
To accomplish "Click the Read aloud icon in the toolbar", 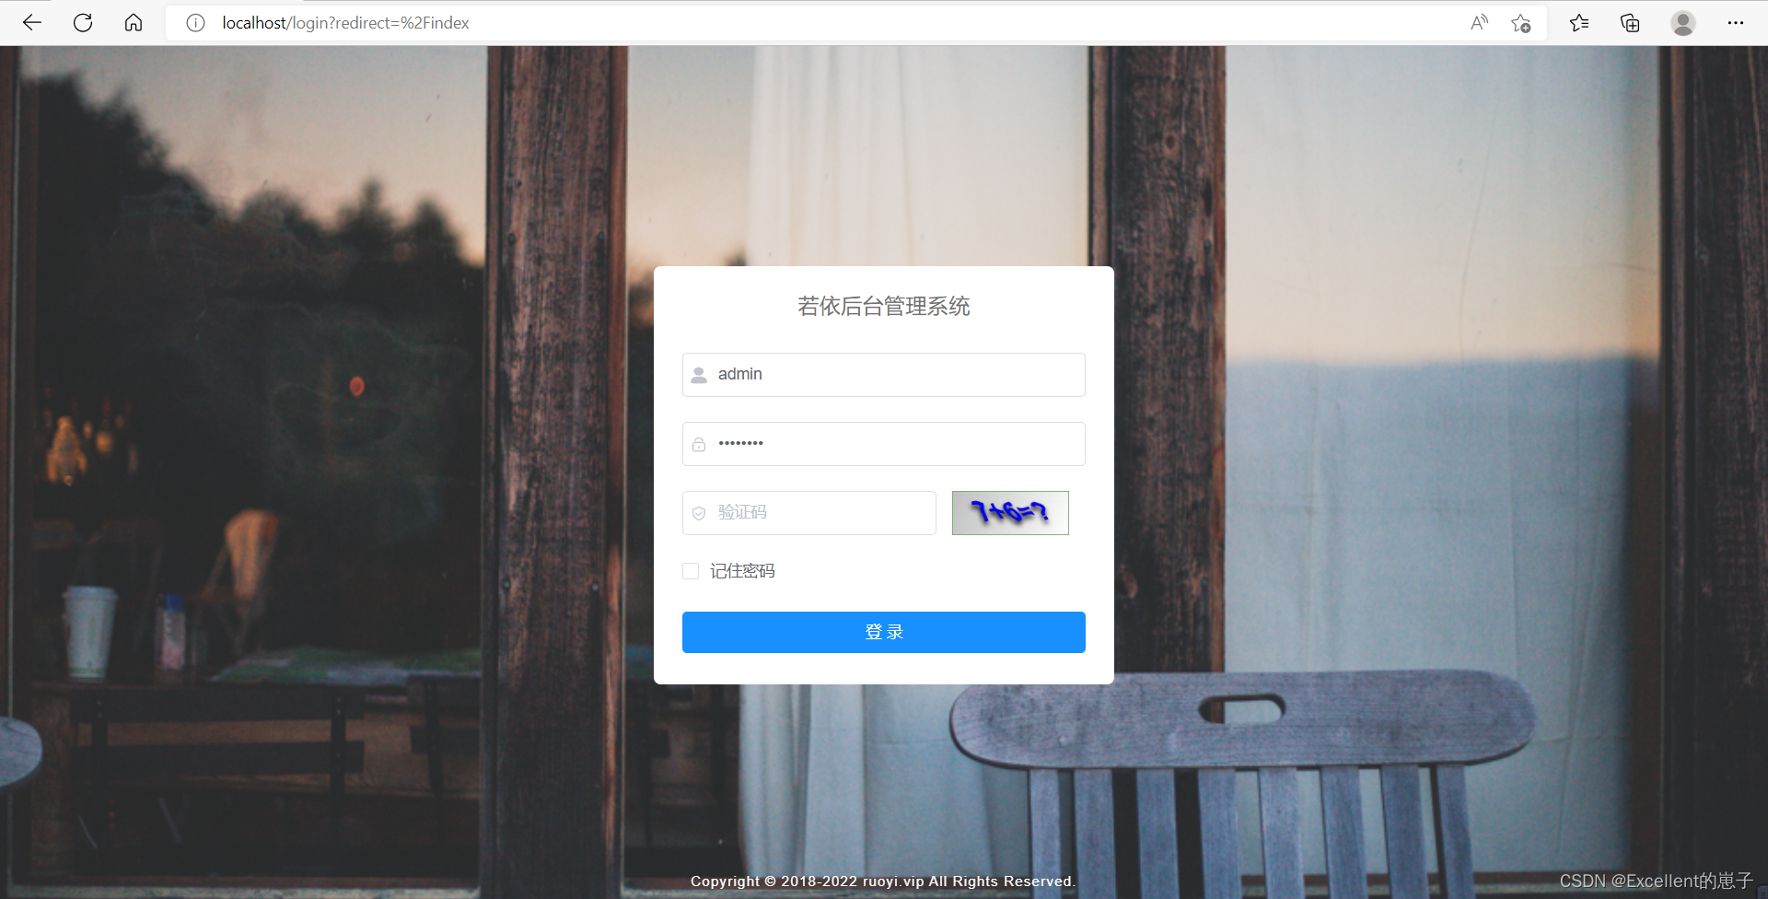I will click(x=1479, y=23).
